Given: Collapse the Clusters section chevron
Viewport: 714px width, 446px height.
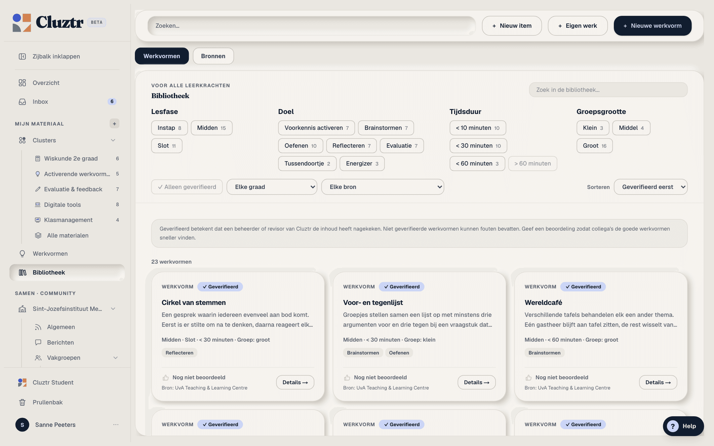Looking at the screenshot, I should (x=113, y=140).
